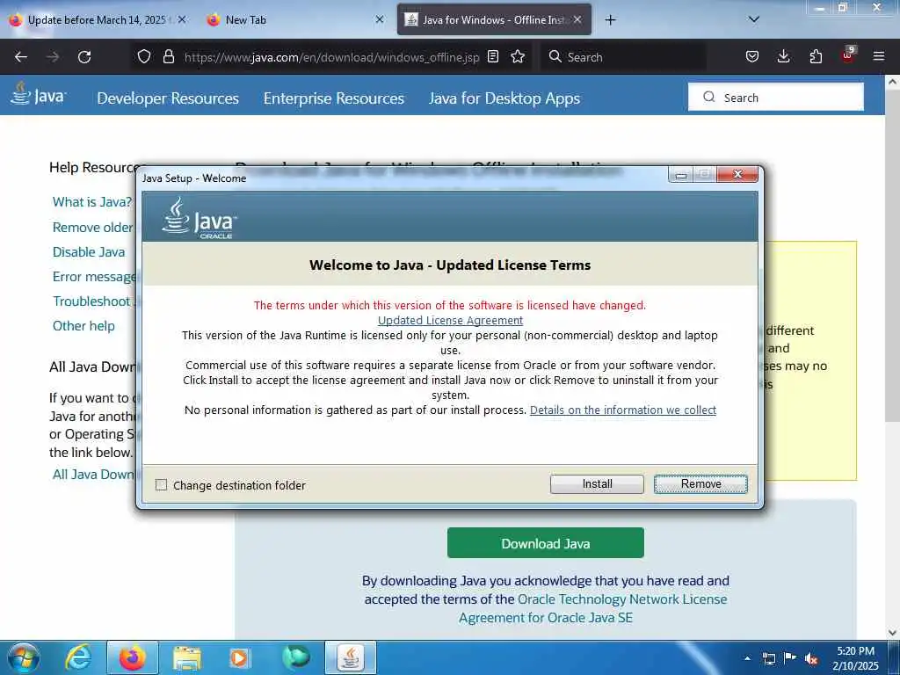Switch to Firefox in the taskbar

point(132,657)
